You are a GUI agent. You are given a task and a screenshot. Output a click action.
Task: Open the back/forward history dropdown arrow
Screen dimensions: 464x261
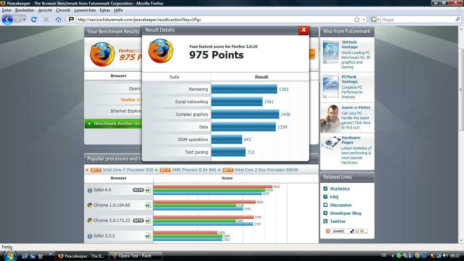click(24, 19)
